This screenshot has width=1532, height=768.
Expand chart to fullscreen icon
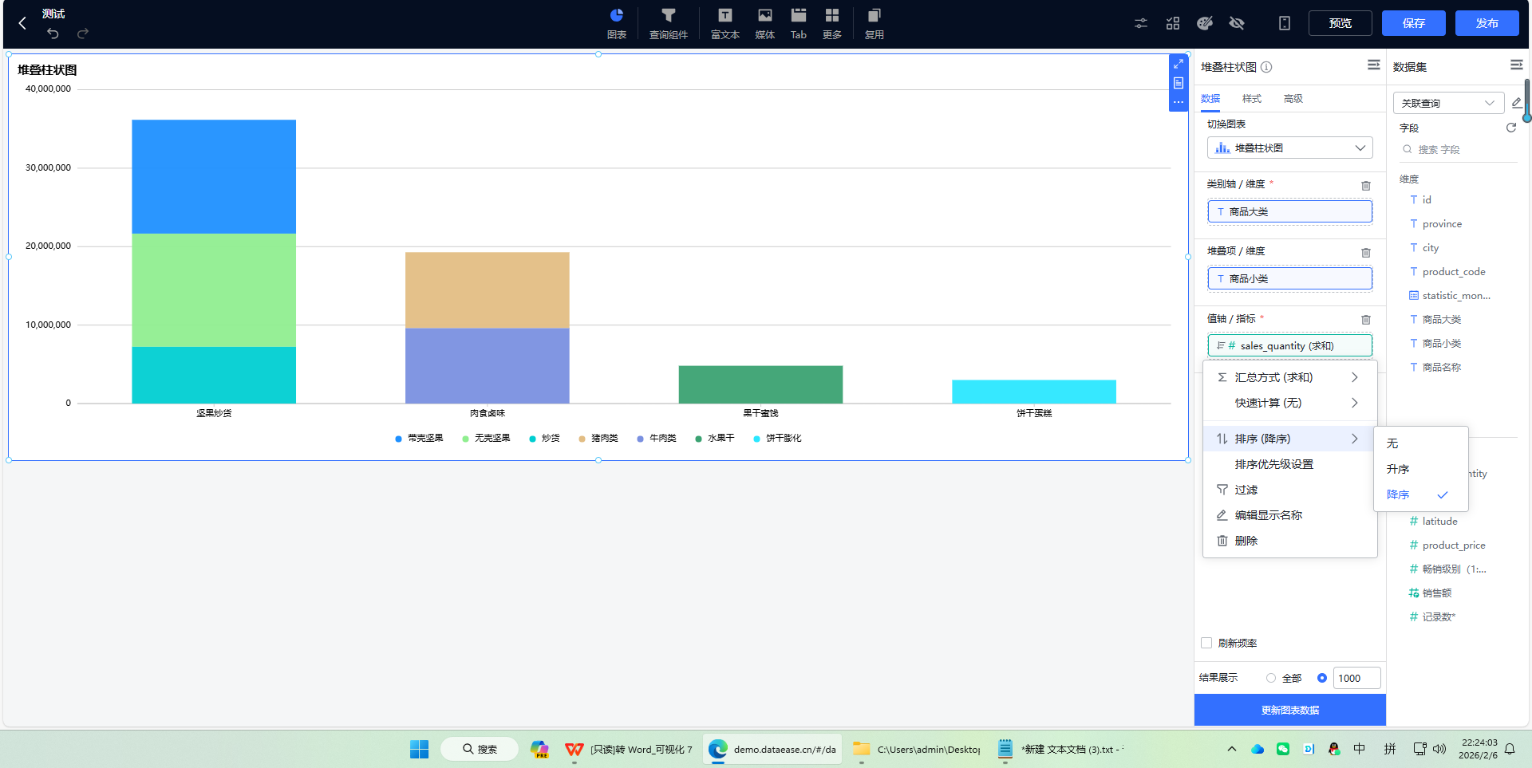pyautogui.click(x=1179, y=64)
